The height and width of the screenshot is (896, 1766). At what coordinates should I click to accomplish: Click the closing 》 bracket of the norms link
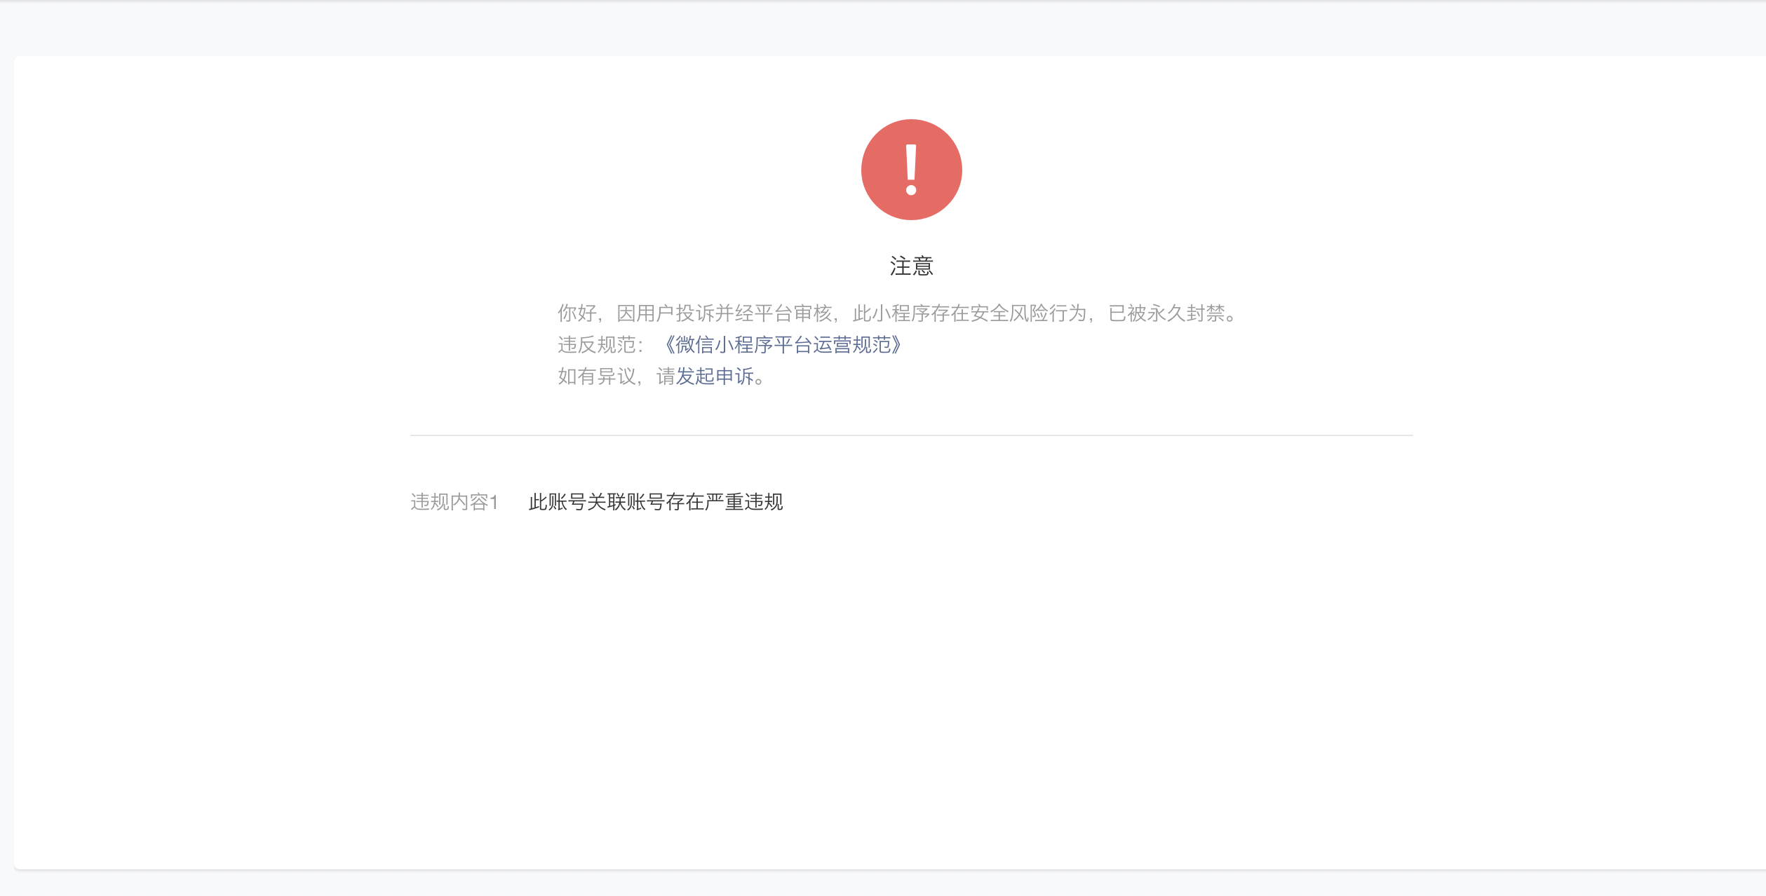[x=897, y=345]
